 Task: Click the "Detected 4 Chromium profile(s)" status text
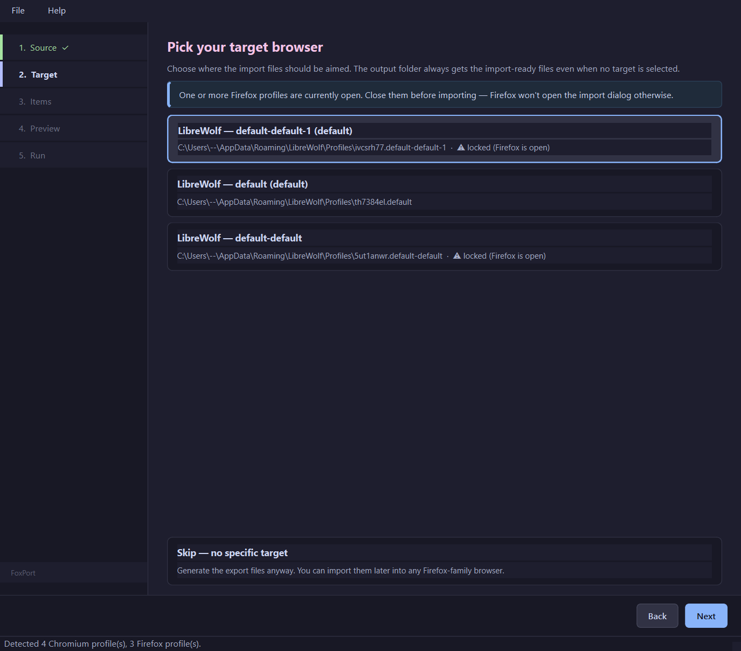click(102, 644)
